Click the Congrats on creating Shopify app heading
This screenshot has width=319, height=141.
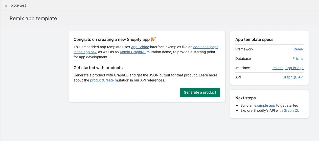pyautogui.click(x=111, y=39)
